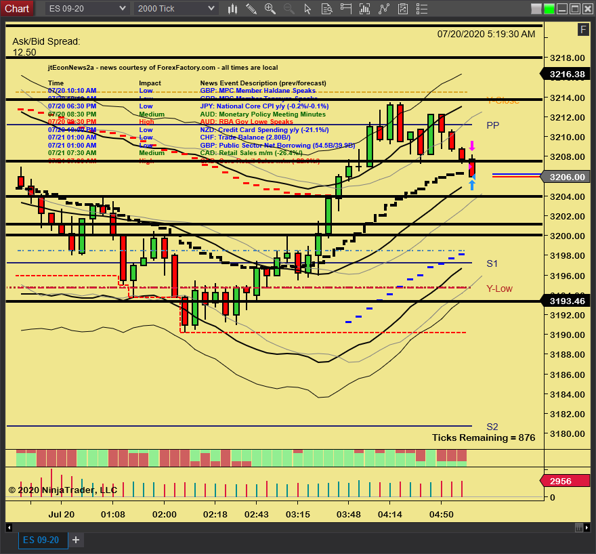Click the F button on price axis
This screenshot has height=554, width=596.
click(x=583, y=29)
